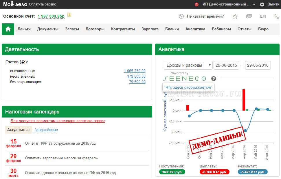Open the Деньги menu item
The image size is (281, 179).
(24, 29)
